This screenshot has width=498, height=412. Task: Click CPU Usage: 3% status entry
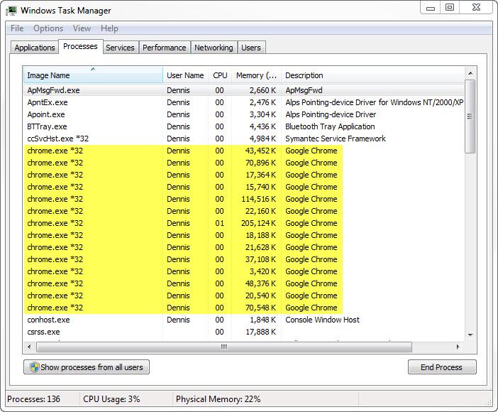(x=111, y=399)
